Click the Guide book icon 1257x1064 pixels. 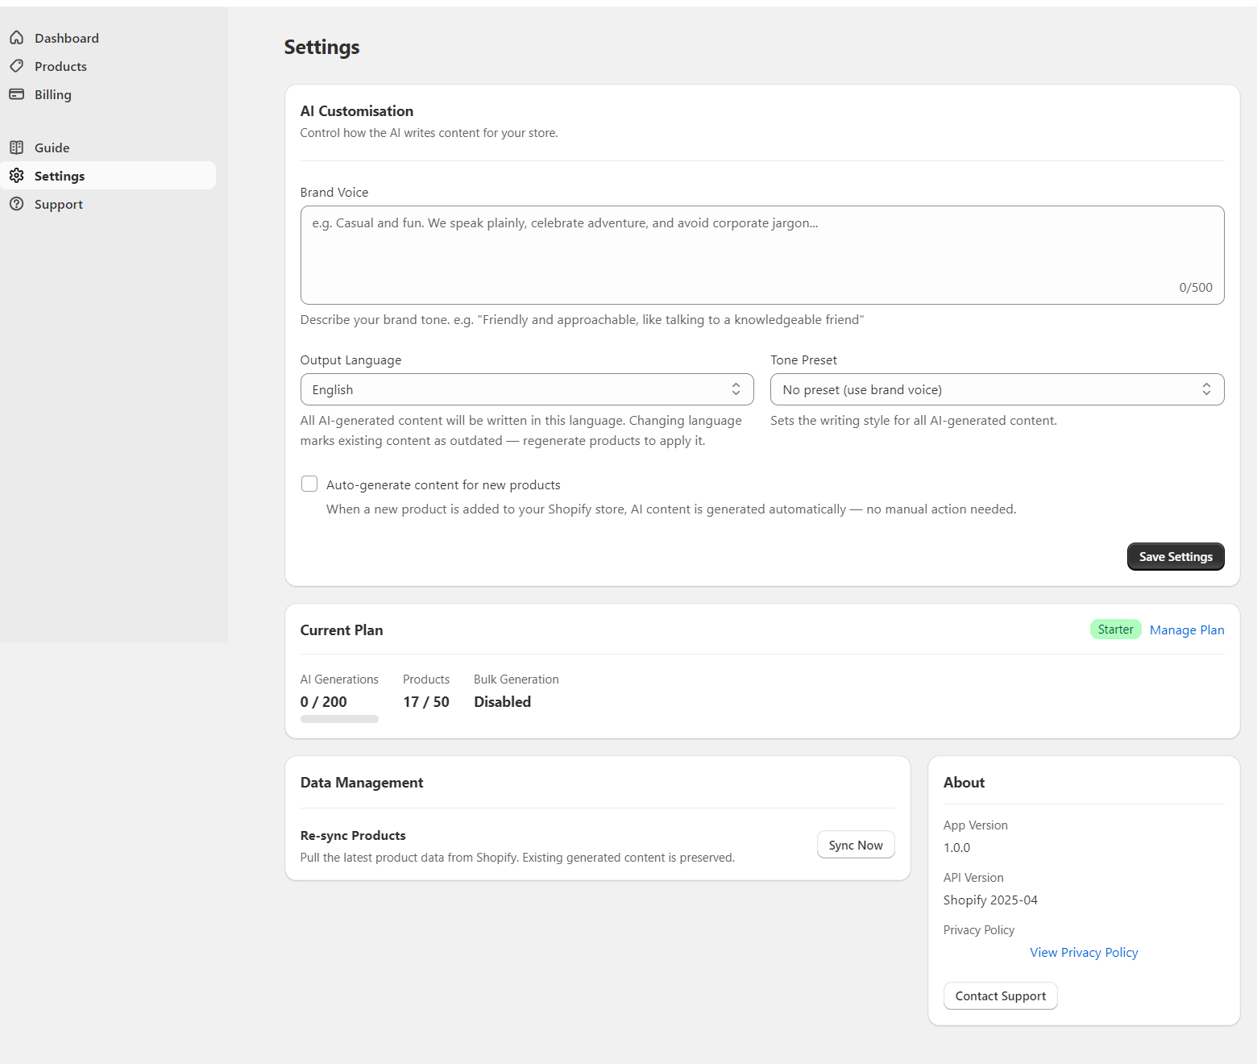[x=16, y=148]
